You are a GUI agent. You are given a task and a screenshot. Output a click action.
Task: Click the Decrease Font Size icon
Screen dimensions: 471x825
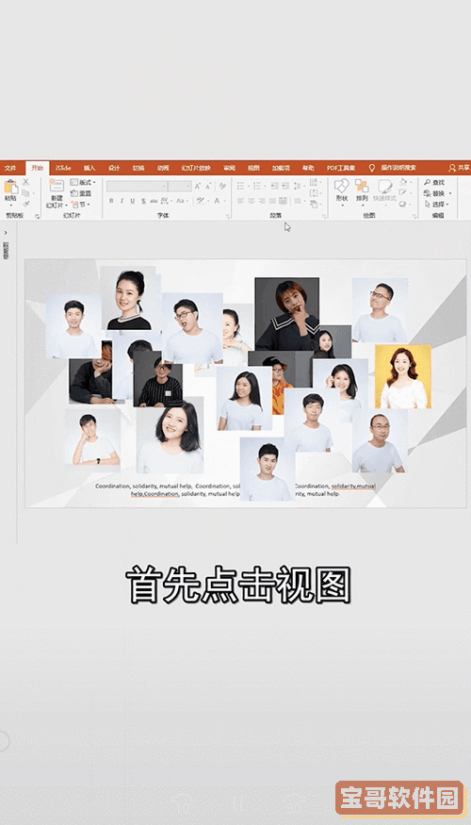pos(208,186)
